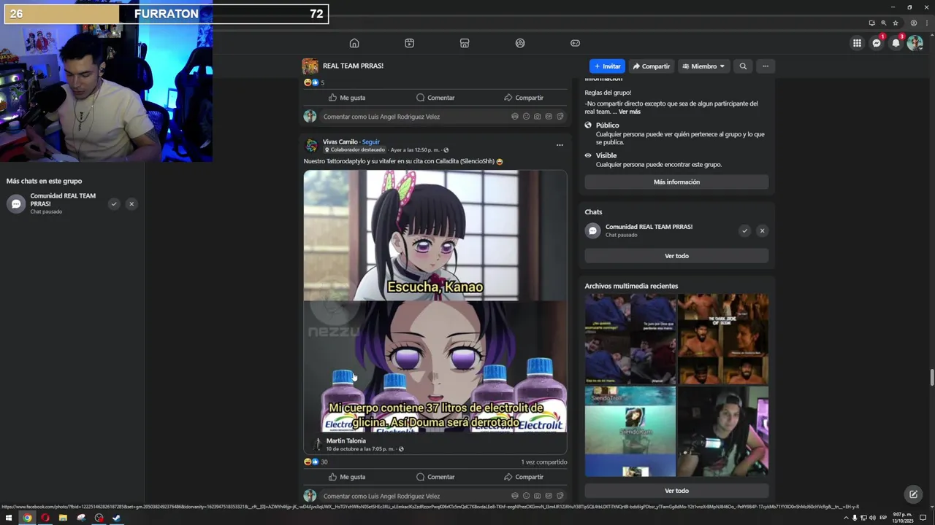
Task: Click the Más información button
Action: 676,182
